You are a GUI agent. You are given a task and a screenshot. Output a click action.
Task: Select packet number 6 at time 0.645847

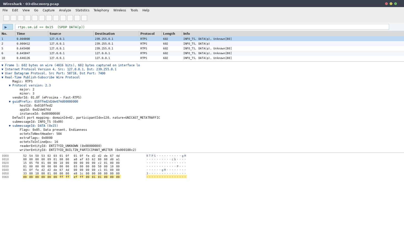(x=202, y=53)
